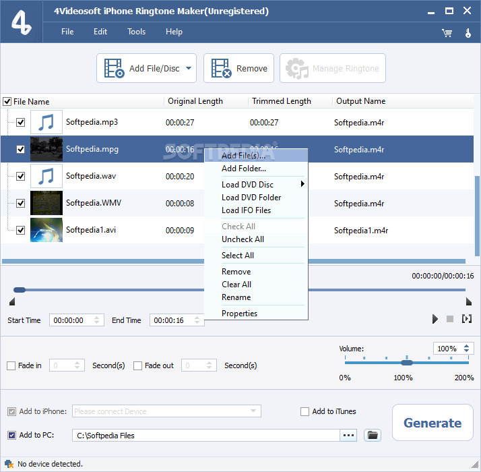481x472 pixels.
Task: Open the File menu
Action: 67,32
